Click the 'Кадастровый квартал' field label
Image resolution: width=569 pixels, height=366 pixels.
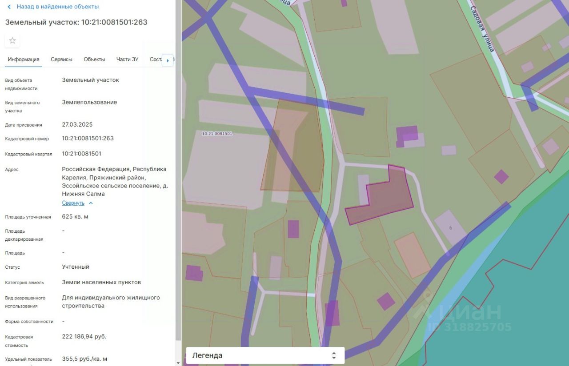click(28, 154)
